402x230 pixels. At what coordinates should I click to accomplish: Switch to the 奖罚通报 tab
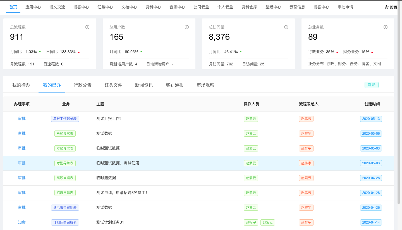click(175, 85)
